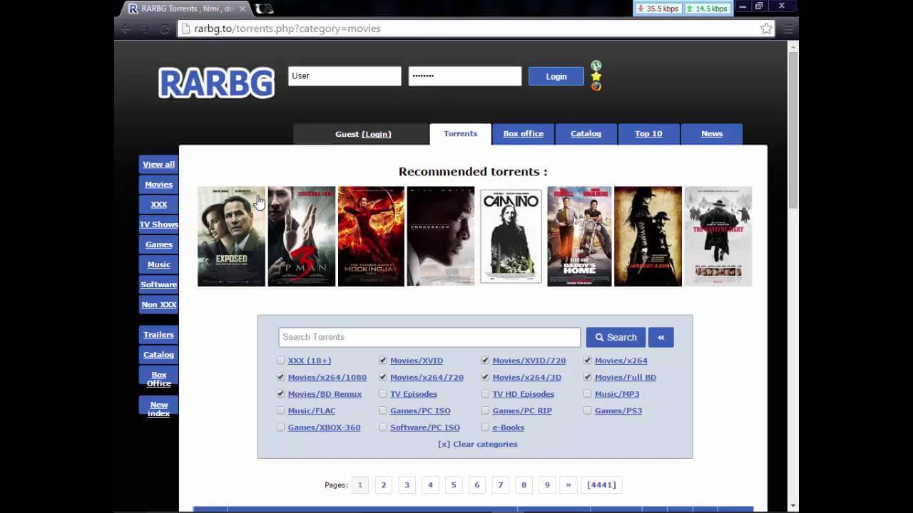Enable the Music/MP3 checkbox
The width and height of the screenshot is (913, 513).
[x=588, y=394]
